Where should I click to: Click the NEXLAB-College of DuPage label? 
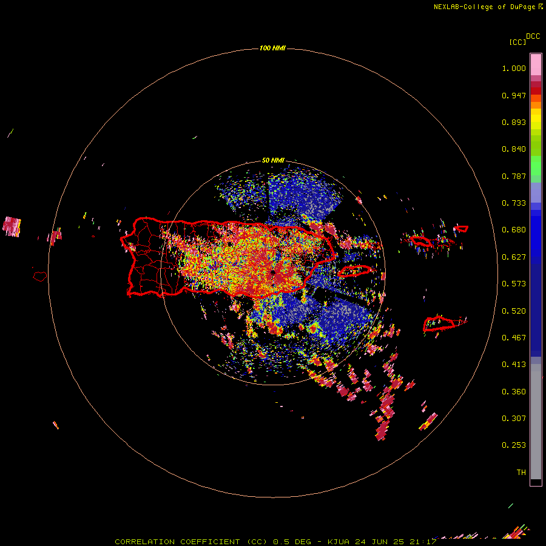point(484,7)
